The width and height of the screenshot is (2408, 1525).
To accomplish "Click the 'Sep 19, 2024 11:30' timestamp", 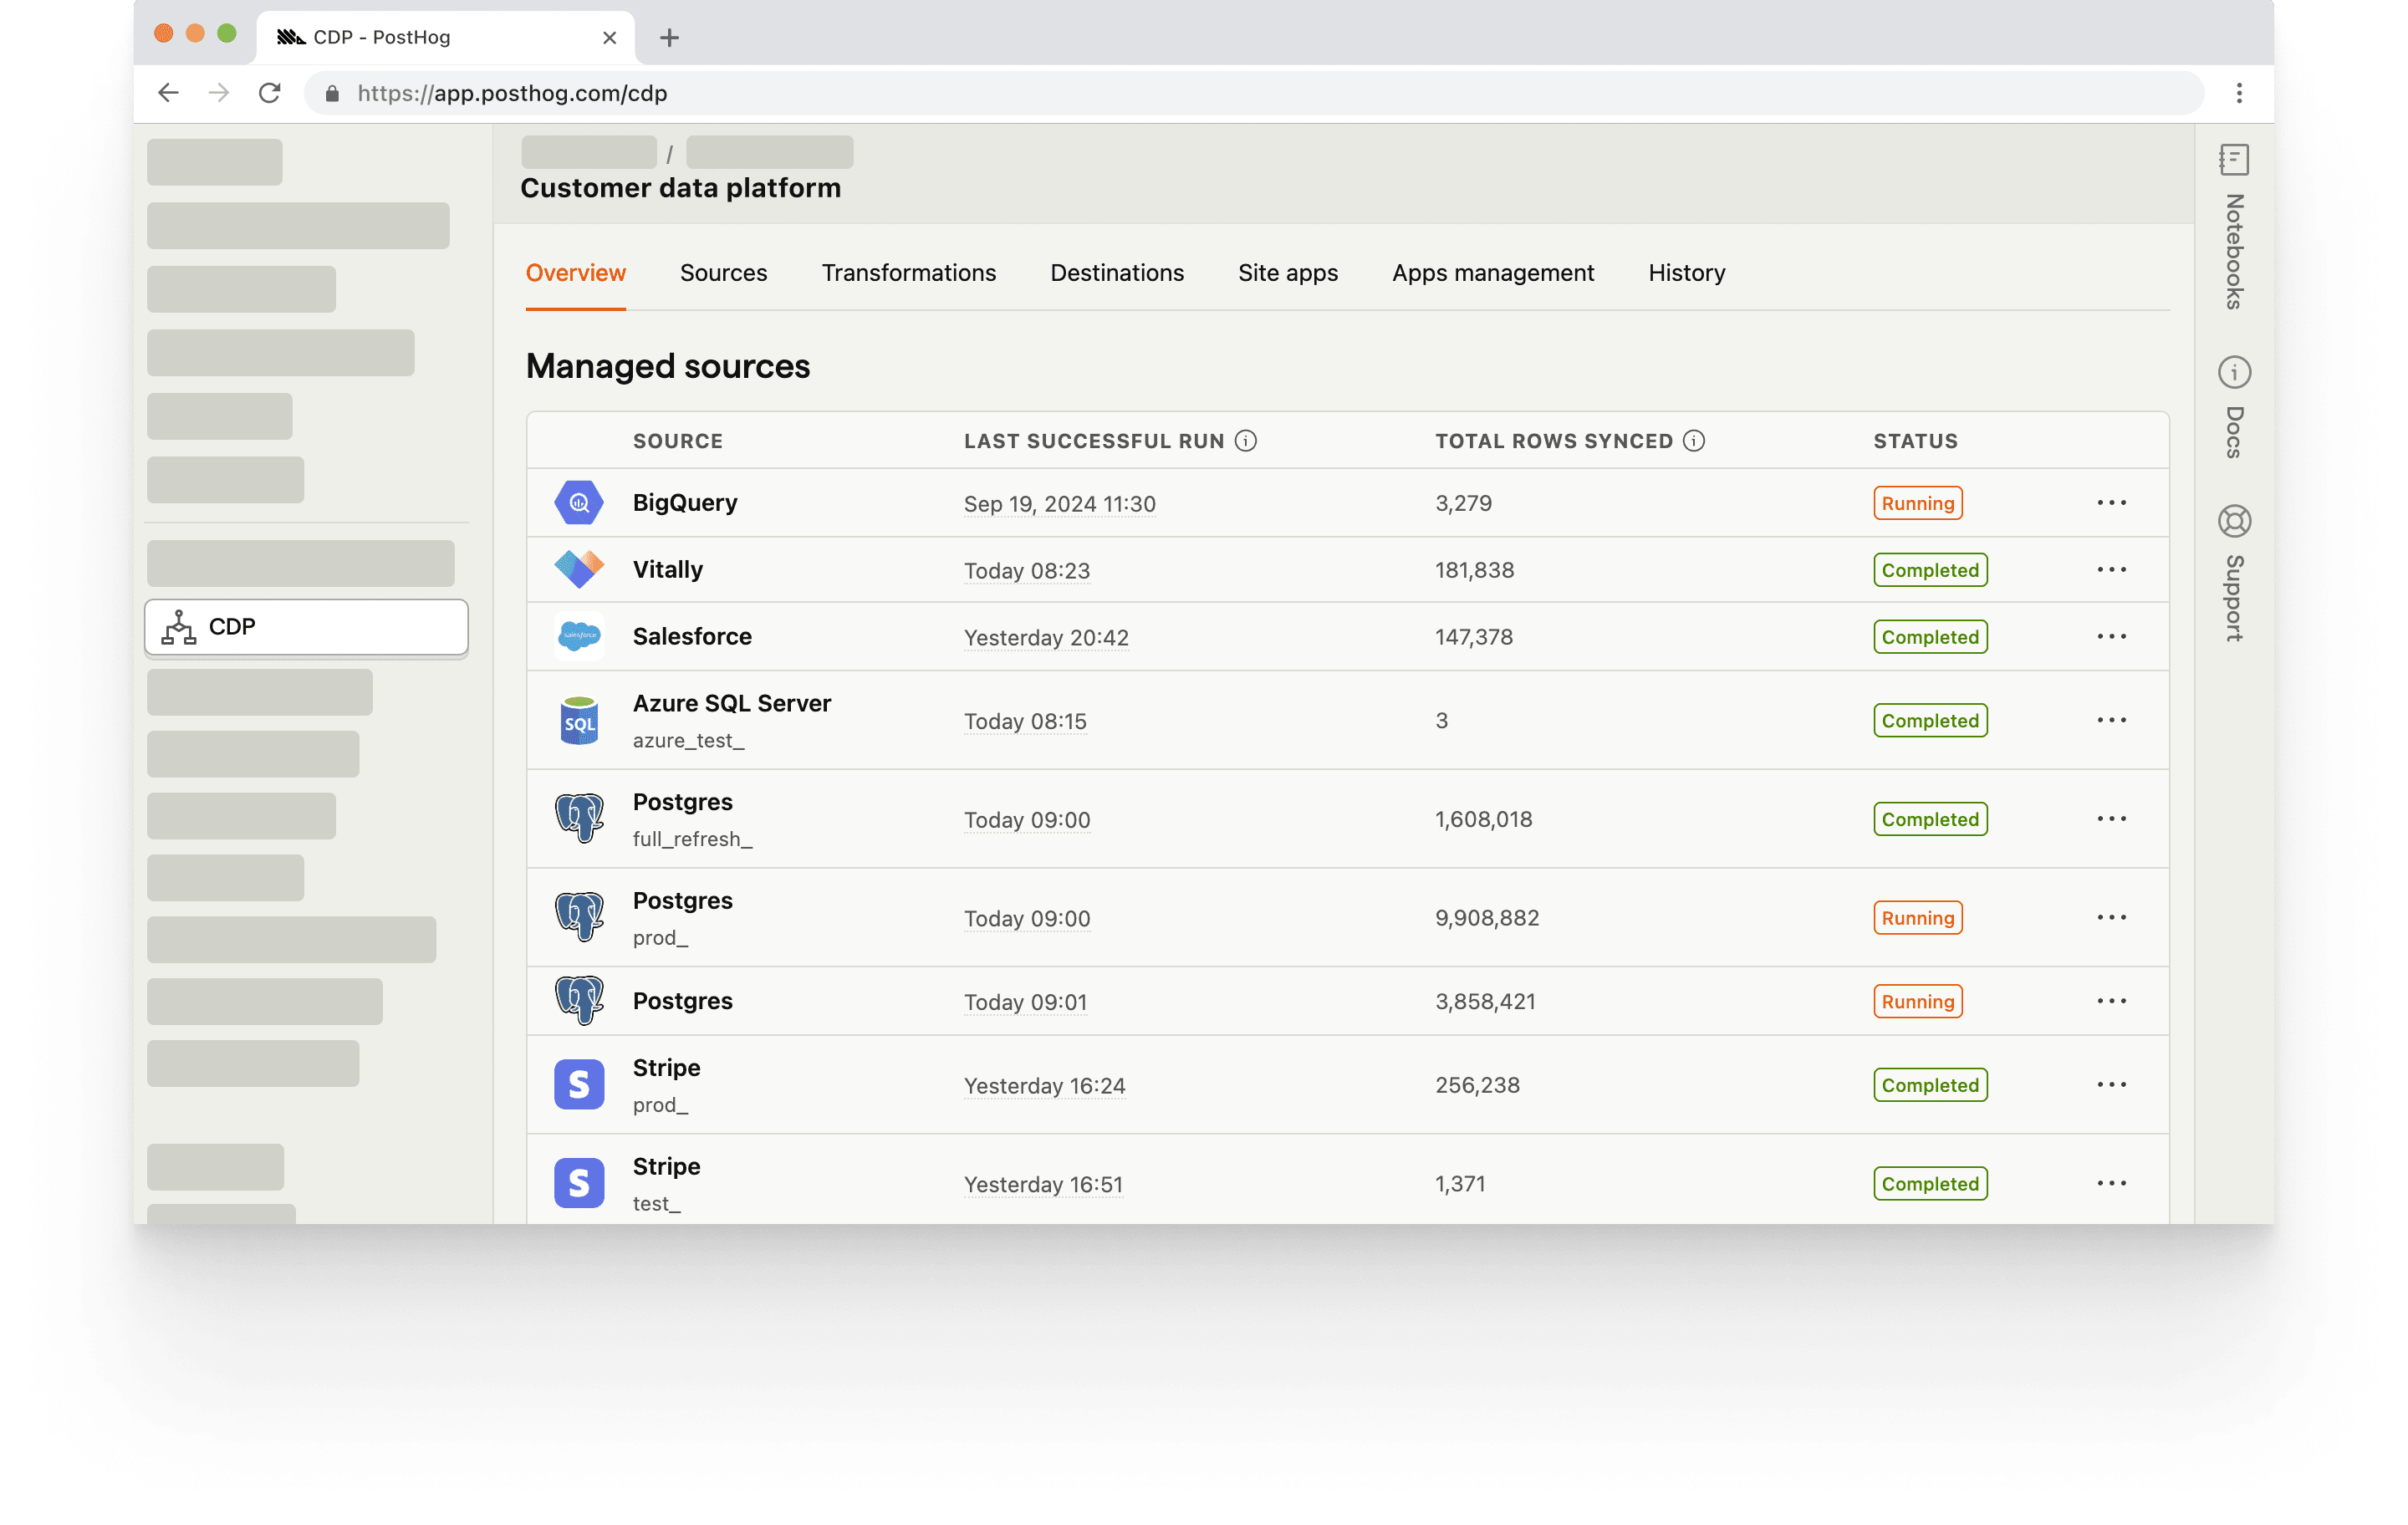I will [1059, 504].
